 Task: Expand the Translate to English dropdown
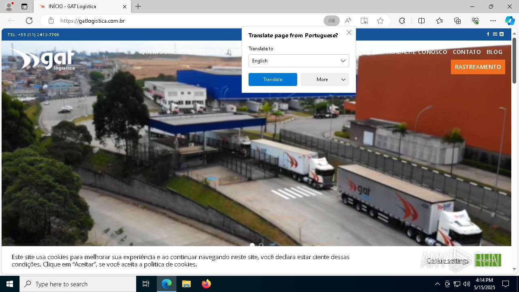point(298,61)
